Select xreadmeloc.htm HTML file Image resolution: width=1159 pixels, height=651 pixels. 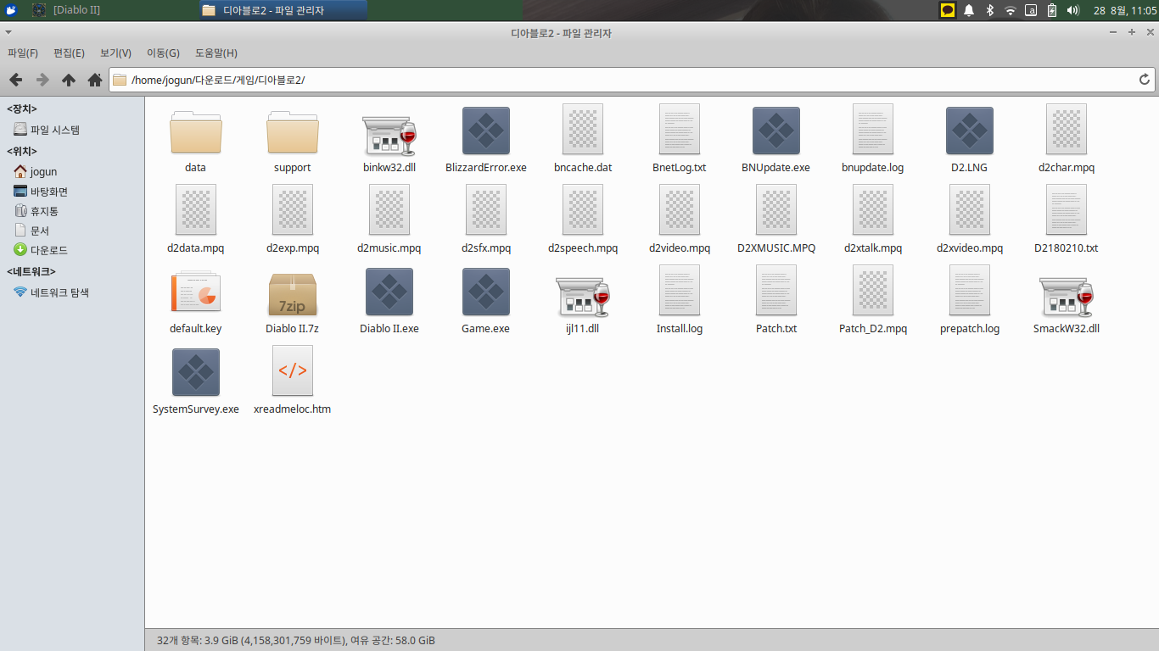pos(293,371)
